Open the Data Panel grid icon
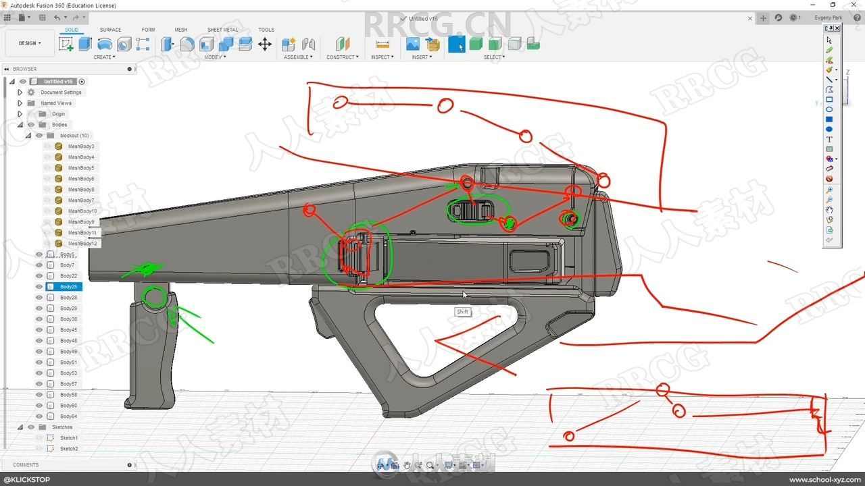The height and width of the screenshot is (486, 865). (8, 18)
